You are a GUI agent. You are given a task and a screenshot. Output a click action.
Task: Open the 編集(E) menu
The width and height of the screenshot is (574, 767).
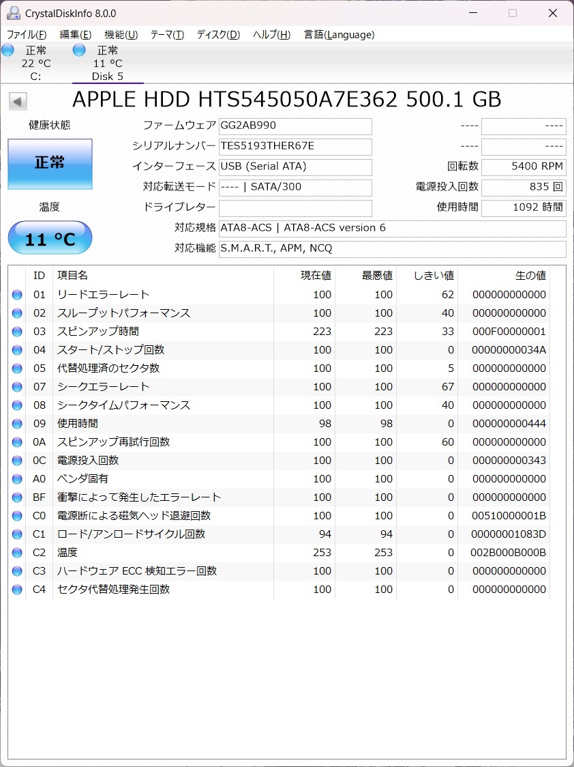[x=75, y=35]
